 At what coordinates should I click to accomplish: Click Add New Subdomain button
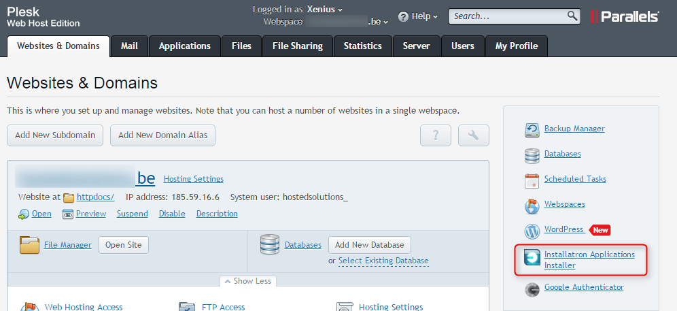point(55,135)
